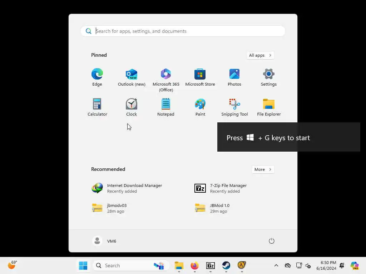Open the VM6 user account menu

104,241
